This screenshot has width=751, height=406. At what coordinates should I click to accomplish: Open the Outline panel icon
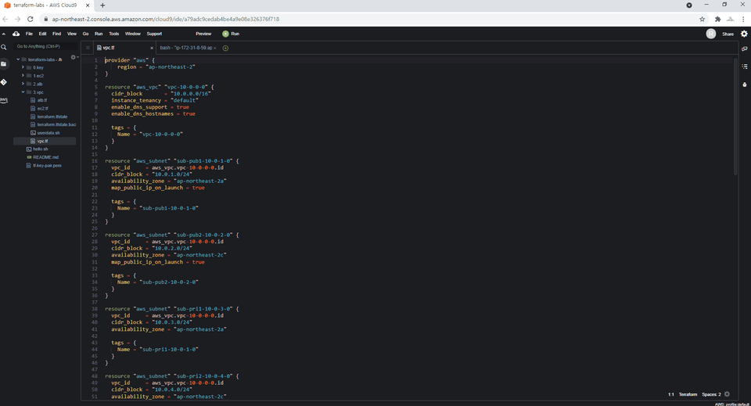coord(744,66)
